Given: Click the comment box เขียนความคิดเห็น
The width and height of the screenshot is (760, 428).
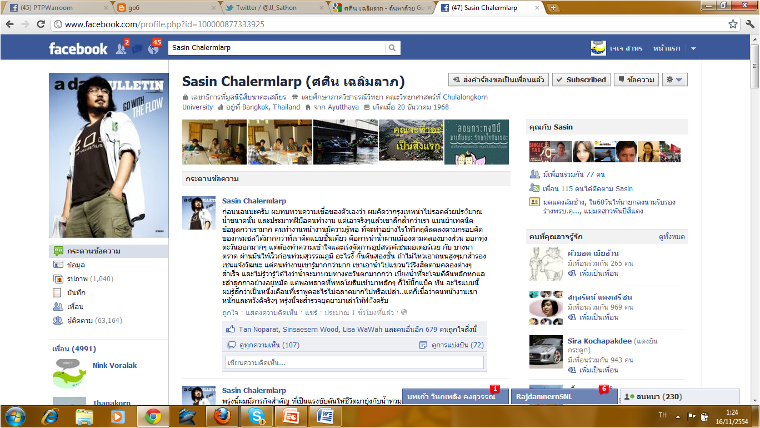Looking at the screenshot, I should point(355,362).
